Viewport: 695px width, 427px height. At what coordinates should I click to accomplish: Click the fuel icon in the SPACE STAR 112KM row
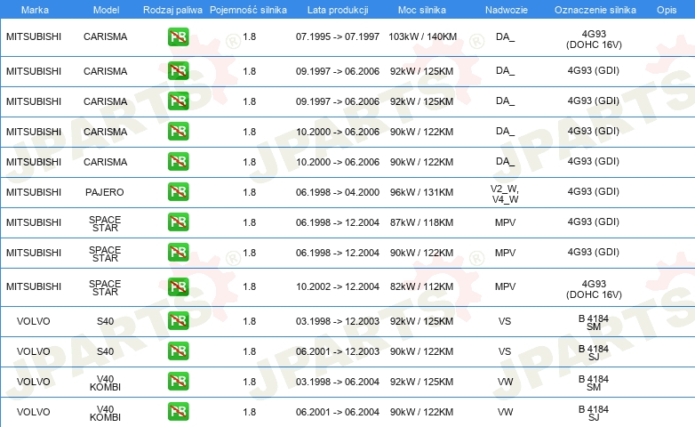point(178,286)
